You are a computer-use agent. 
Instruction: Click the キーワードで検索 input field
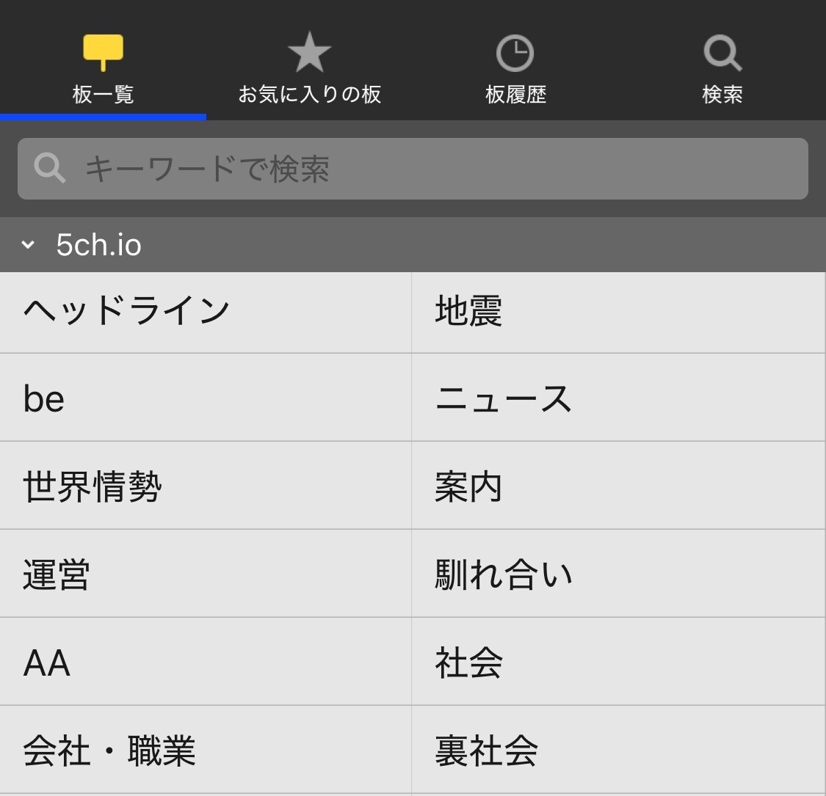tap(441, 169)
